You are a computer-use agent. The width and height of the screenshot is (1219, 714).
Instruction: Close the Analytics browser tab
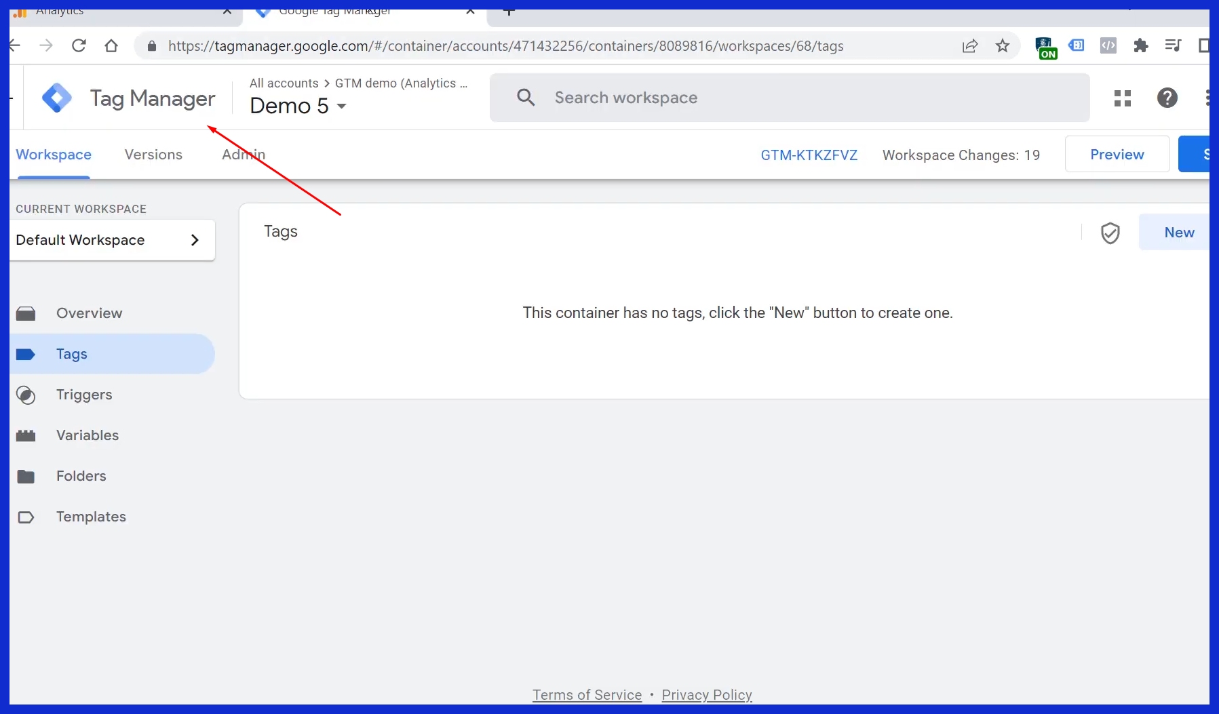(227, 10)
